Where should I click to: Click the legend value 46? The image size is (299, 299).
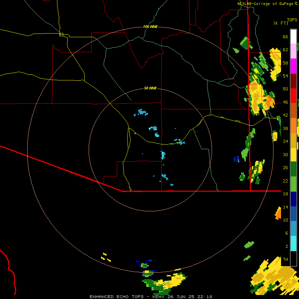[285, 102]
